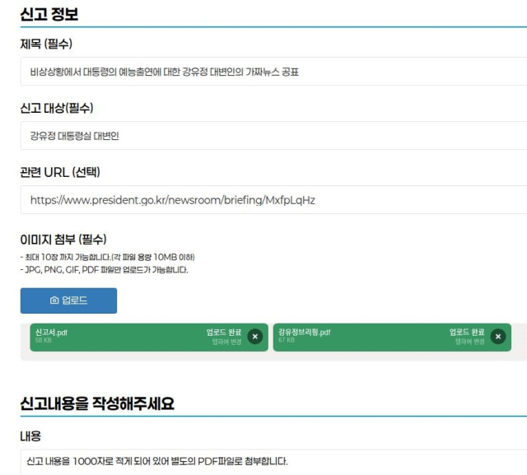This screenshot has height=475, width=527.
Task: Click into the 내용 text area
Action: 272,461
